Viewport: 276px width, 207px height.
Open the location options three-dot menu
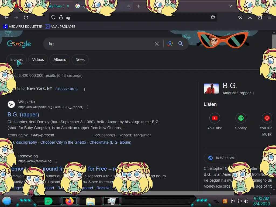pos(84,89)
